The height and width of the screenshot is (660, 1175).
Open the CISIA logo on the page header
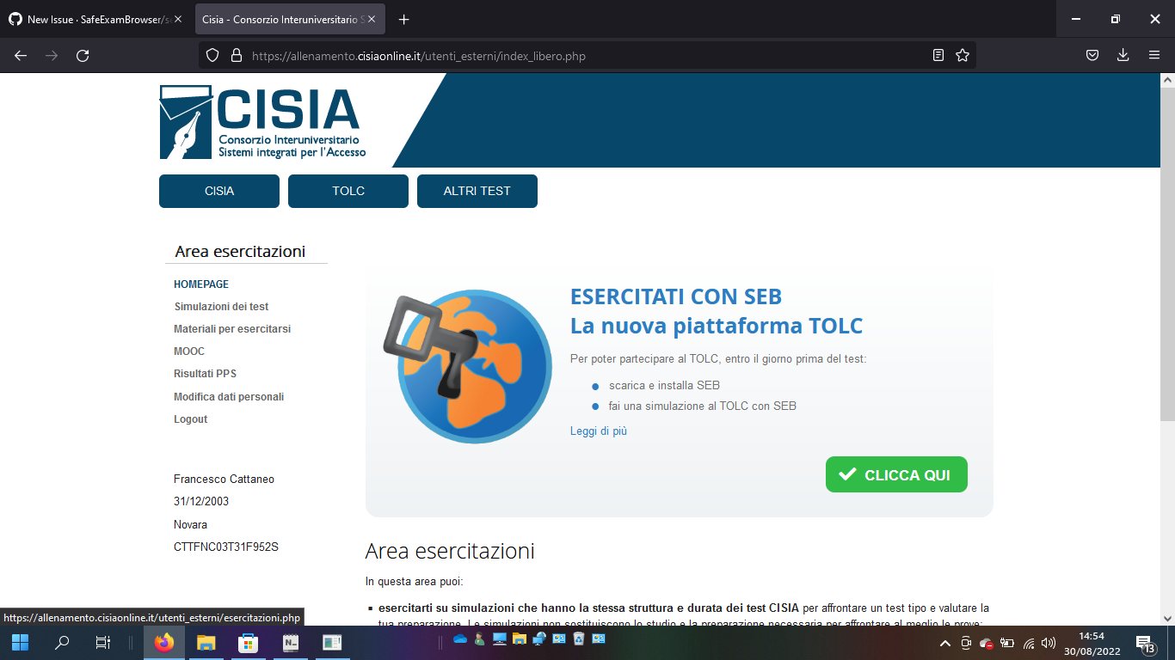click(258, 119)
